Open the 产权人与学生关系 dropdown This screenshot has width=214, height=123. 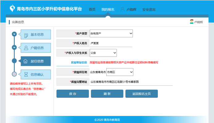coord(103,53)
